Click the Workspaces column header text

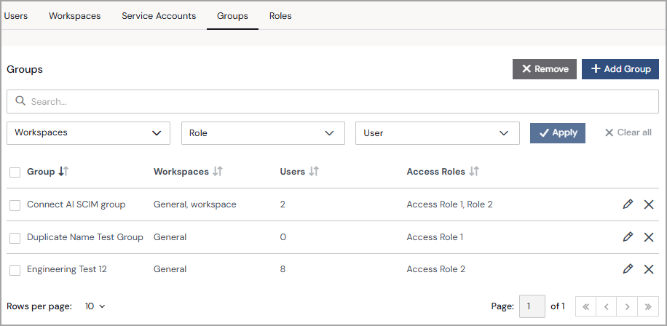pyautogui.click(x=181, y=171)
